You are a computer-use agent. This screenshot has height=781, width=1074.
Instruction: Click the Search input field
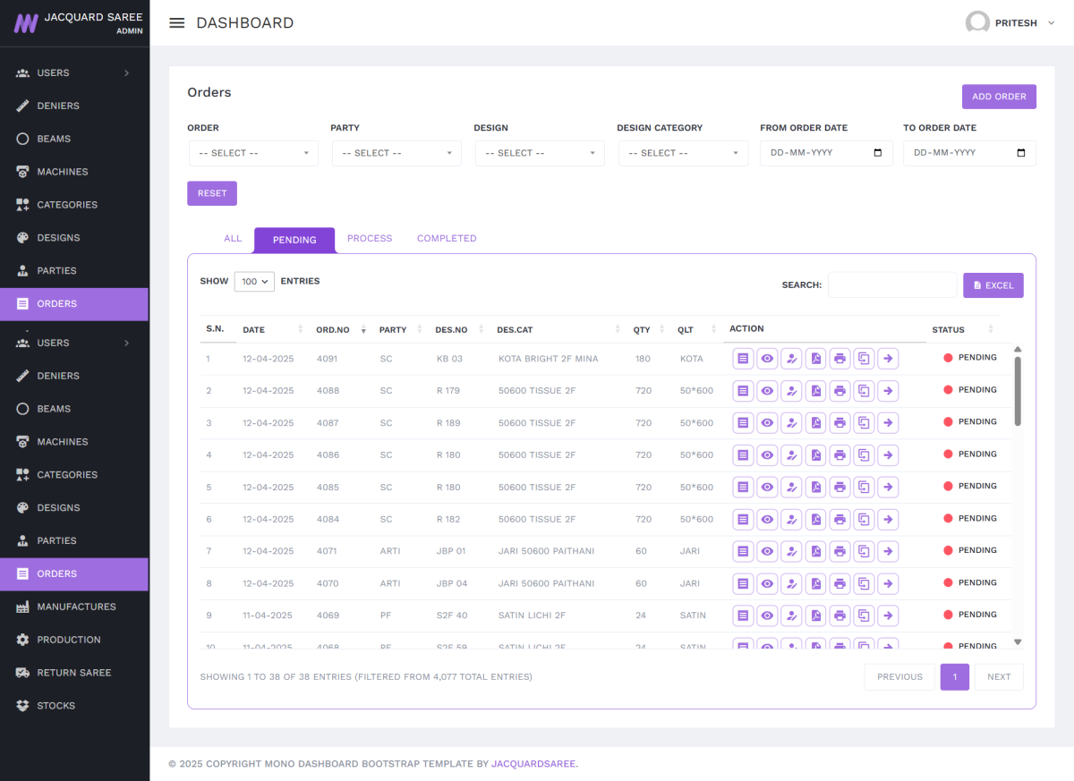[x=891, y=285]
